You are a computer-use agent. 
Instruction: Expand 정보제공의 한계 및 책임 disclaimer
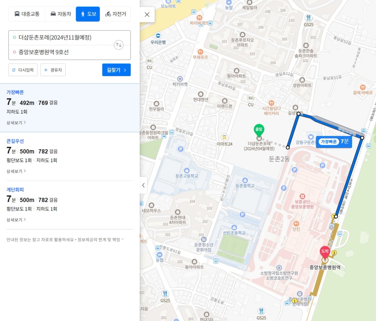click(x=101, y=240)
